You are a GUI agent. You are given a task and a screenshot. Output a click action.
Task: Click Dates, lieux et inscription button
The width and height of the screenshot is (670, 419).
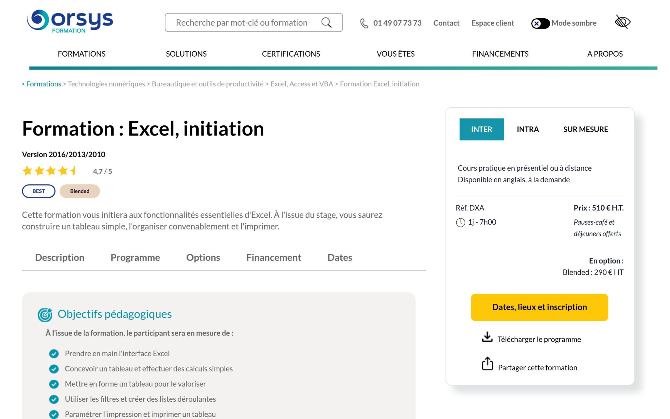(x=539, y=307)
